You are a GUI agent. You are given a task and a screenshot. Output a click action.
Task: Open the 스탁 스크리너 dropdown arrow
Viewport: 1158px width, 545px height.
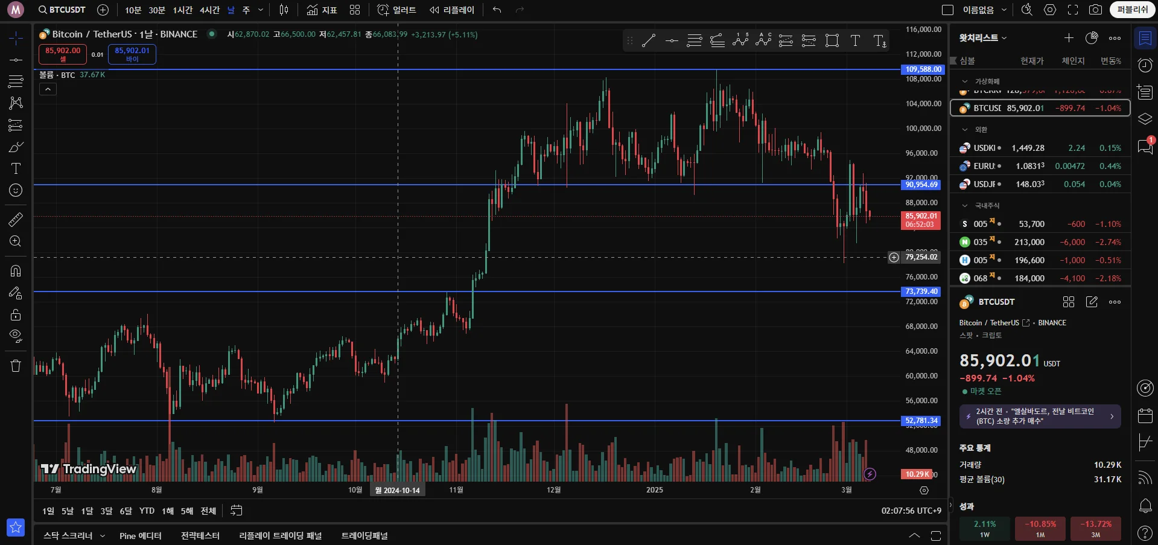pos(102,536)
